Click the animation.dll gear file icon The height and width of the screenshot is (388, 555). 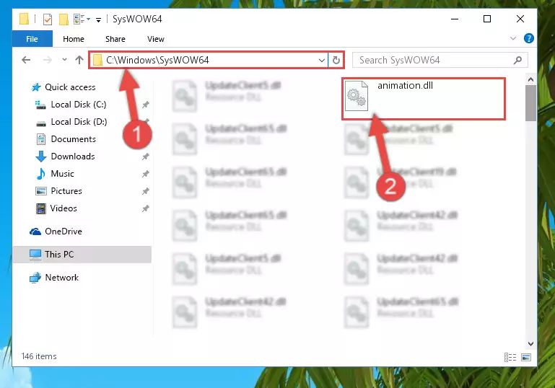(357, 96)
